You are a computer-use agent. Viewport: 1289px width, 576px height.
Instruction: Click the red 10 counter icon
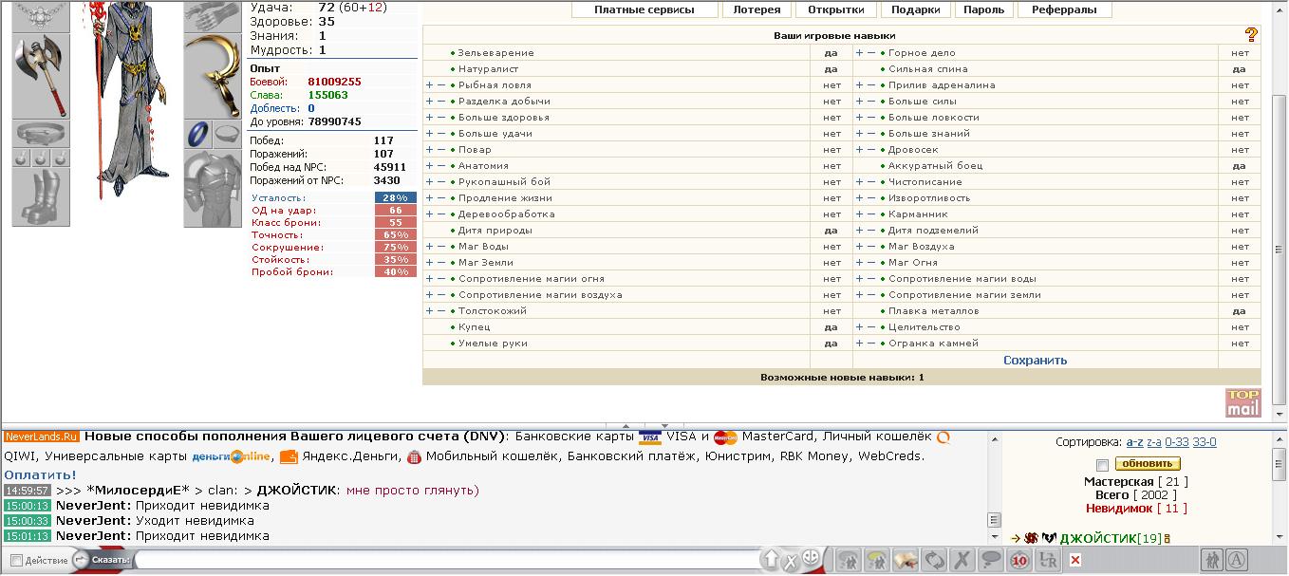tap(1018, 560)
